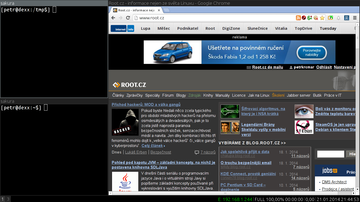360x202 pixels.
Task: Open the notifications bell icon in Chrome
Action: point(339,18)
